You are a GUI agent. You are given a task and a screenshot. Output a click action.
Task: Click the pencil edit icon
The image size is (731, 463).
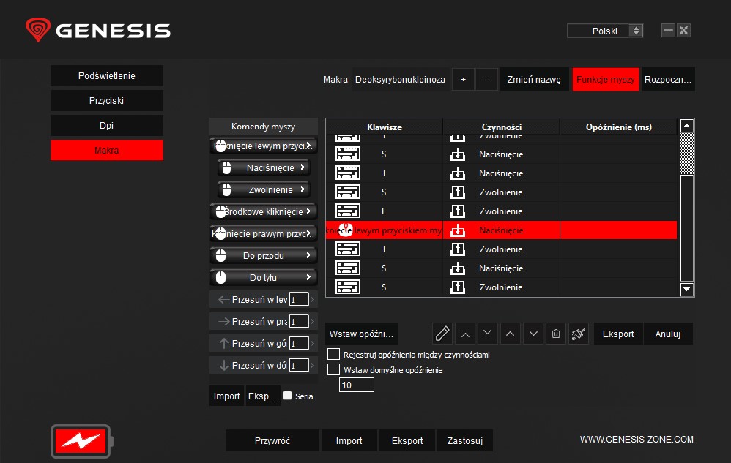pyautogui.click(x=442, y=334)
